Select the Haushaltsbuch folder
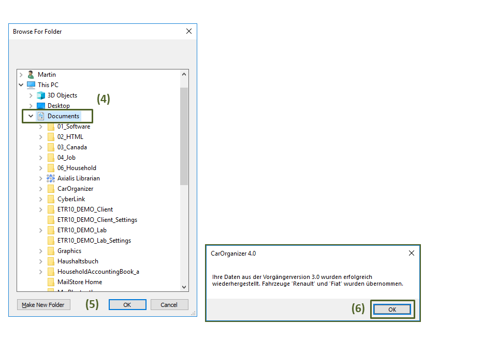The height and width of the screenshot is (337, 497). tap(77, 261)
